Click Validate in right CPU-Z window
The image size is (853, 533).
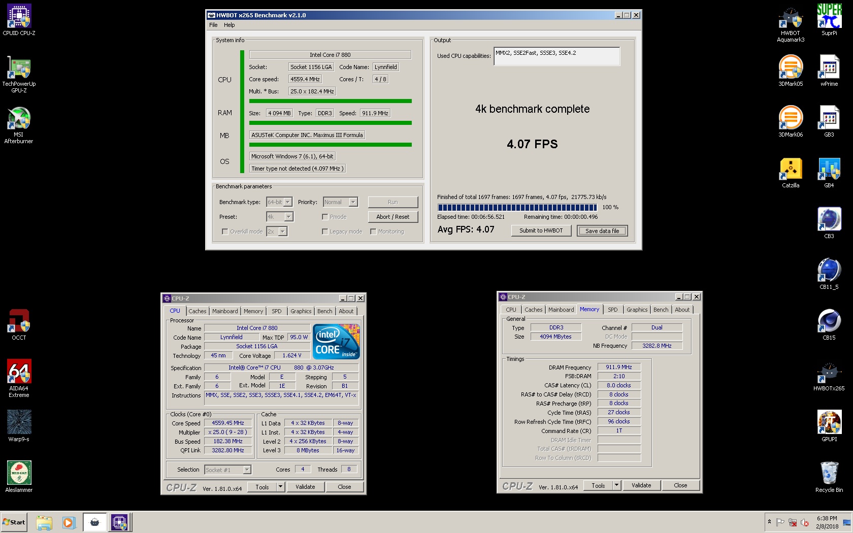tap(641, 485)
